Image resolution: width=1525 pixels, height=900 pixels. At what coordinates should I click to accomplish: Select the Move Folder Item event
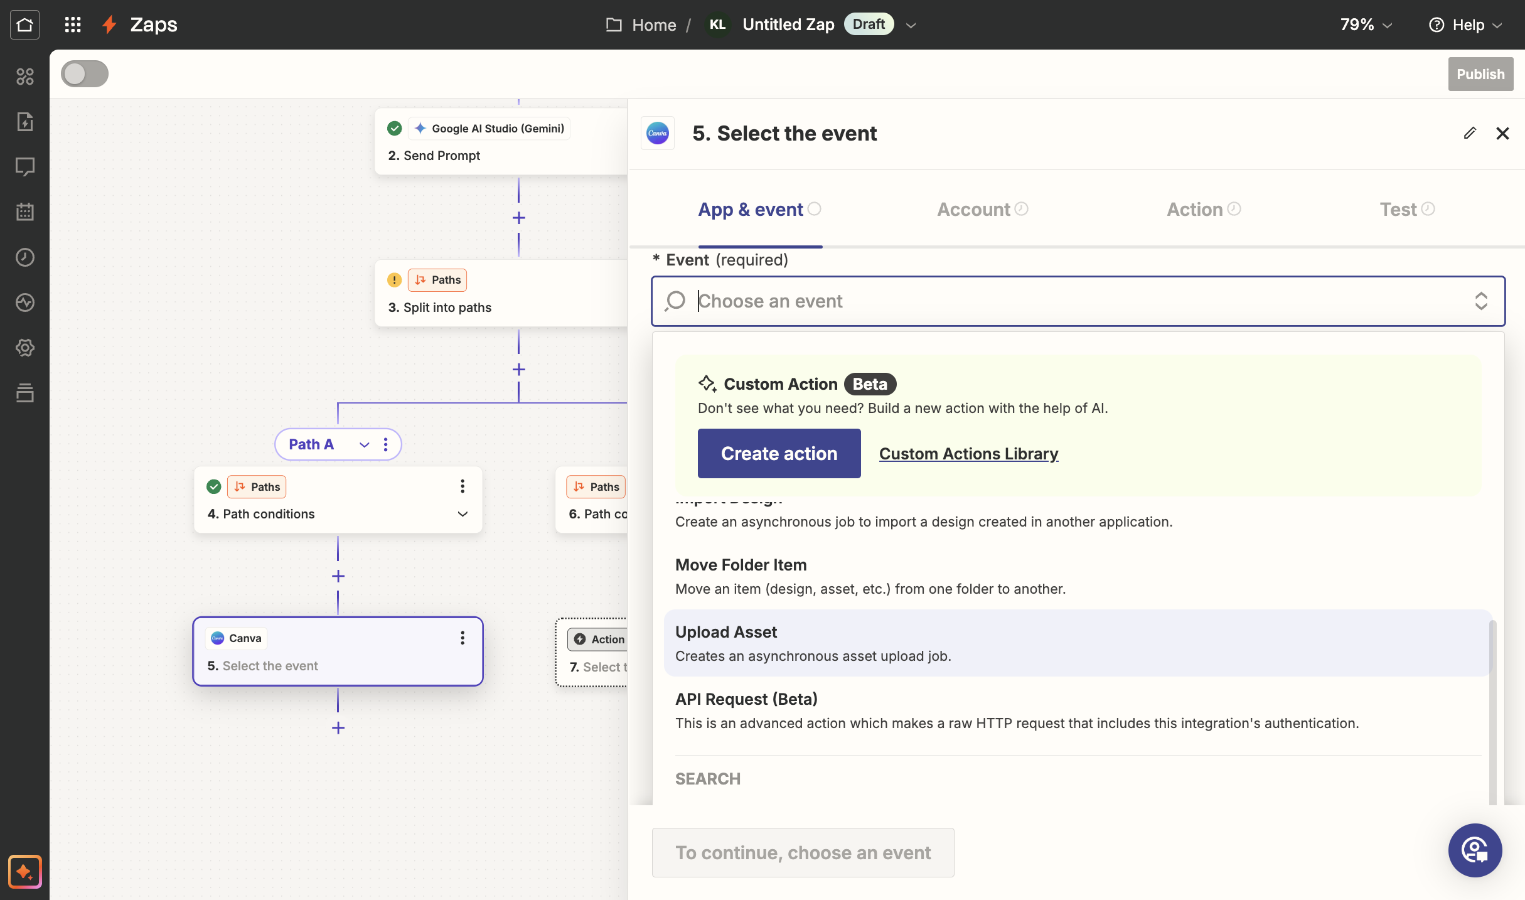click(x=1077, y=576)
